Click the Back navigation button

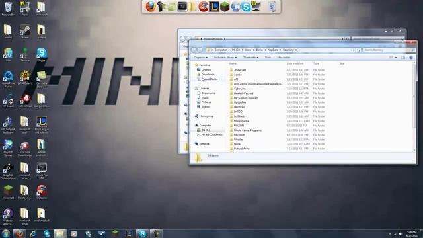194,50
